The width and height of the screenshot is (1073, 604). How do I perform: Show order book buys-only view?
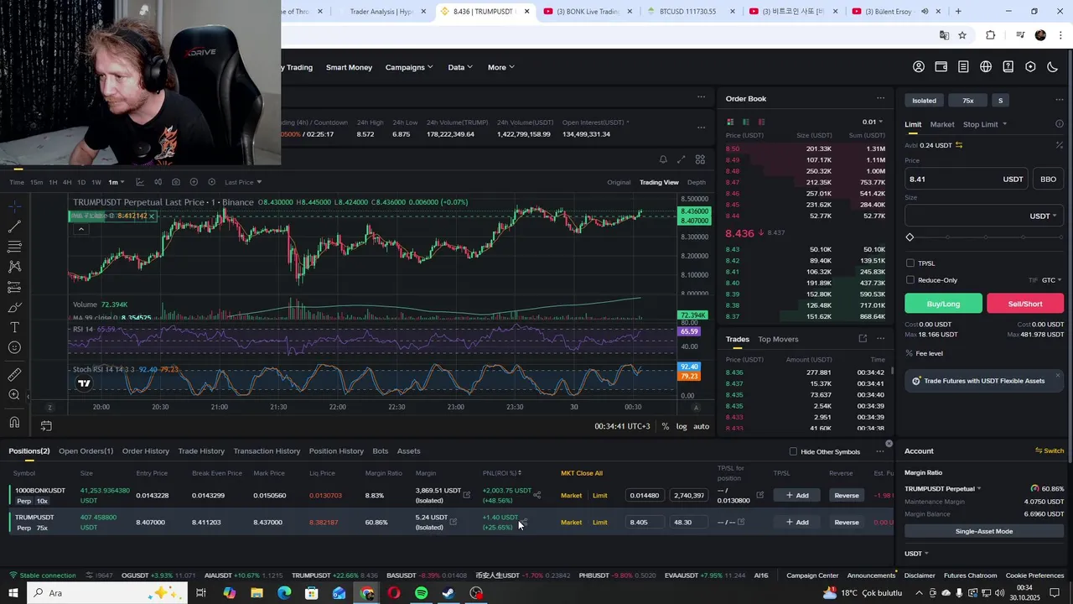[745, 122]
